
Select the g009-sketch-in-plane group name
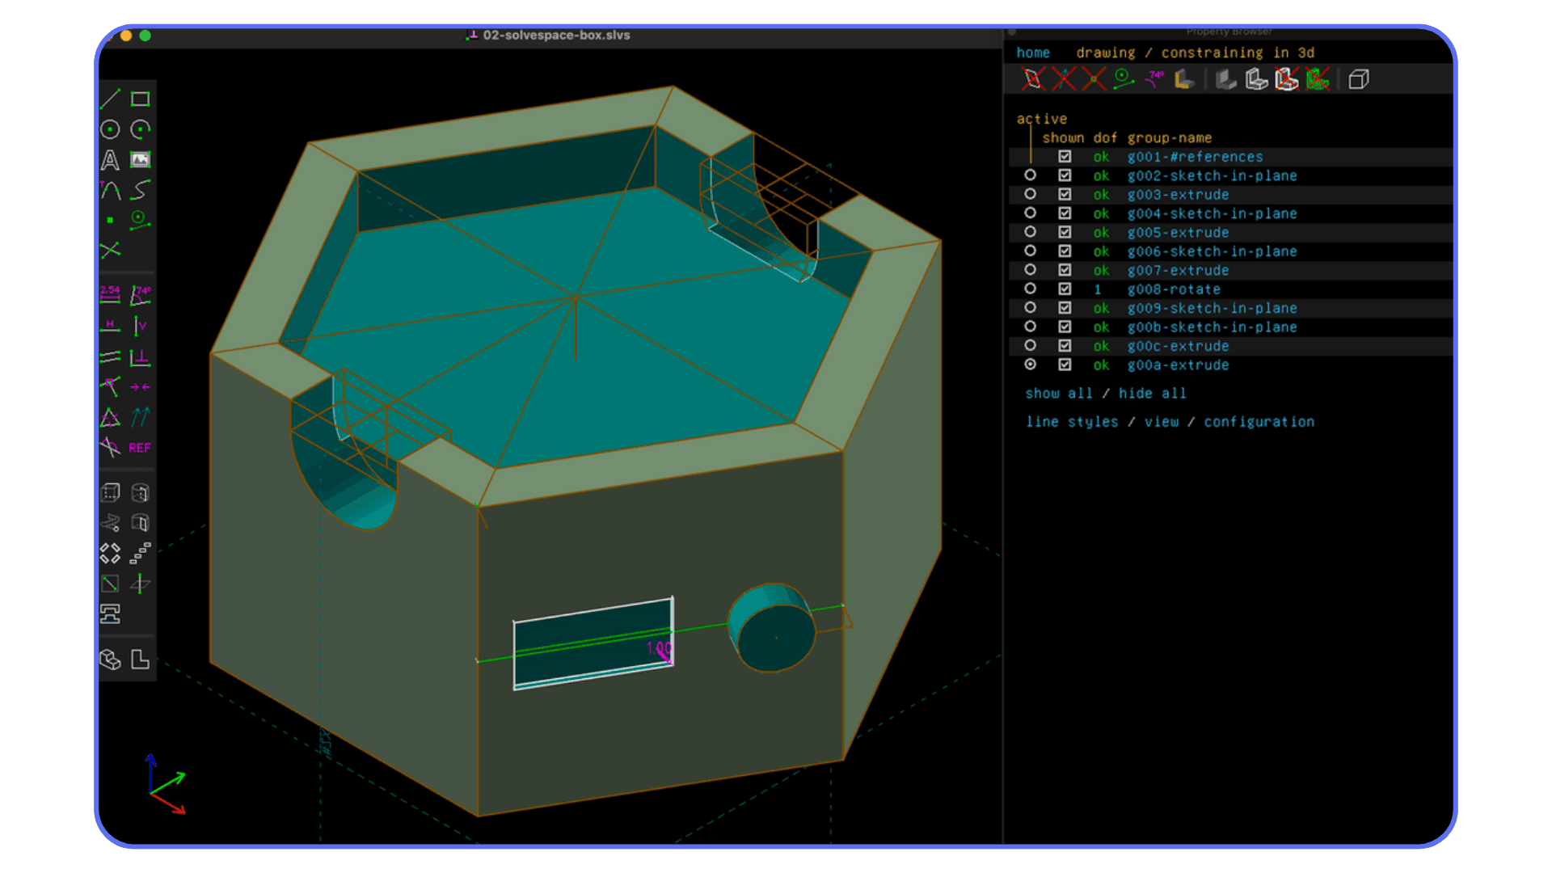pyautogui.click(x=1212, y=308)
